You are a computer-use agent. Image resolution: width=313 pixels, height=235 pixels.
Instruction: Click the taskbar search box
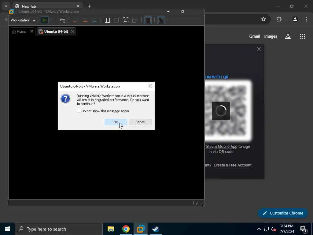(x=59, y=229)
